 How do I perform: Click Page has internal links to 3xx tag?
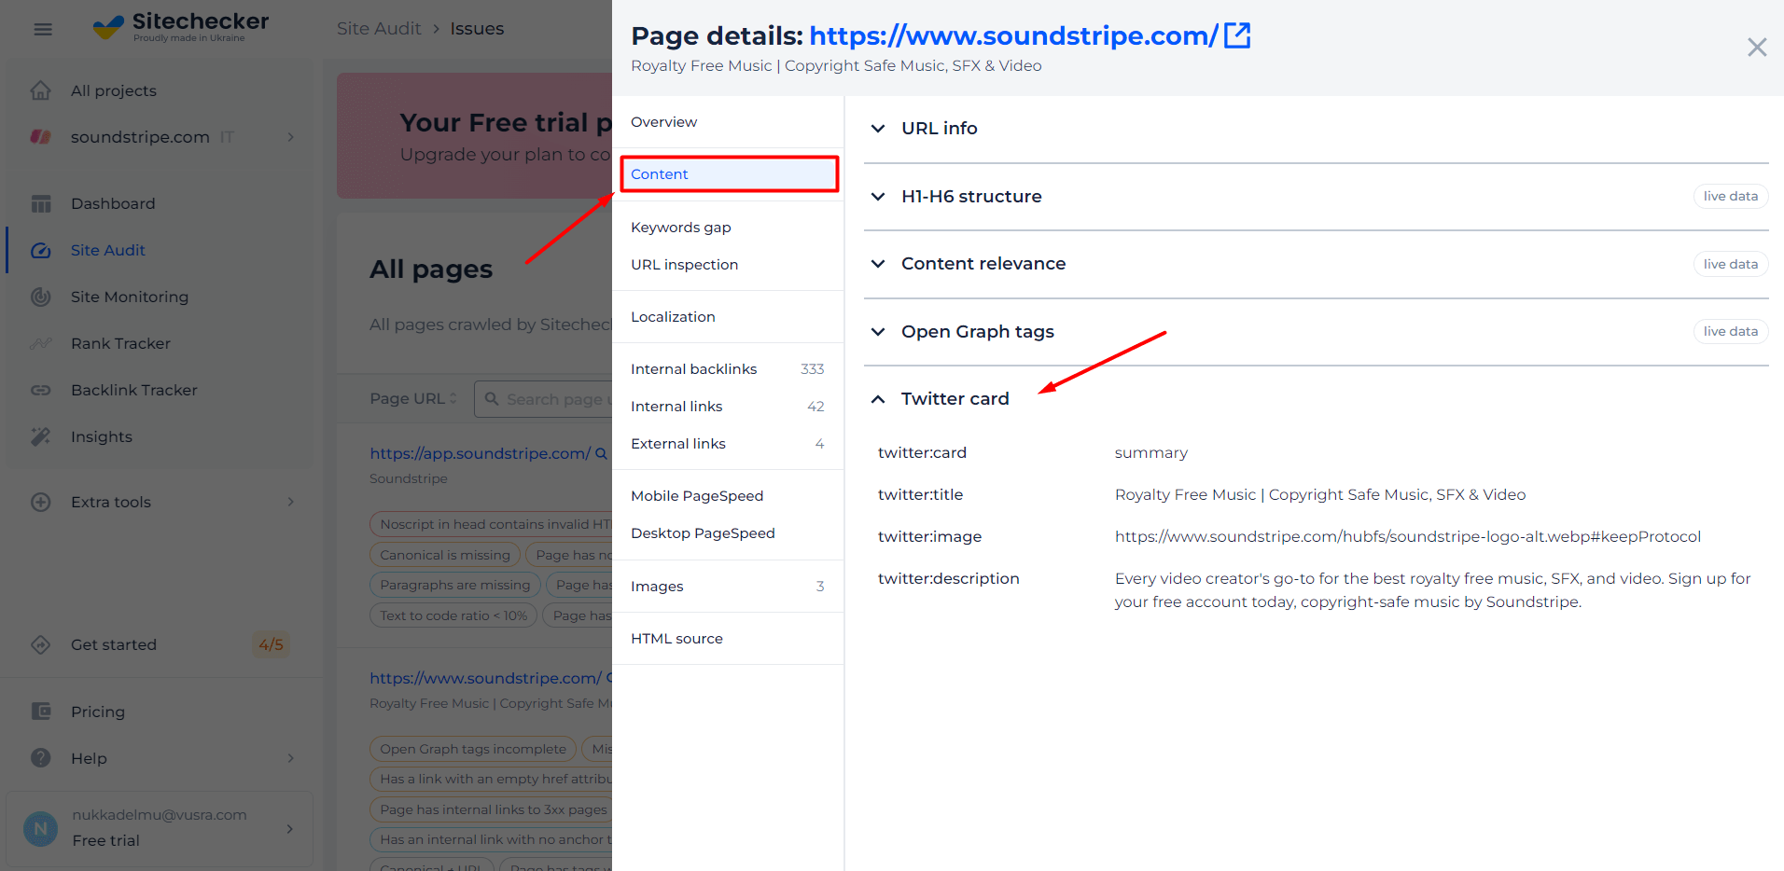[491, 809]
